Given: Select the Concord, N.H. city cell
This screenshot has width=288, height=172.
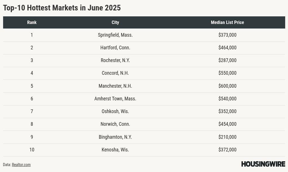Looking at the screenshot, I should [115, 73].
